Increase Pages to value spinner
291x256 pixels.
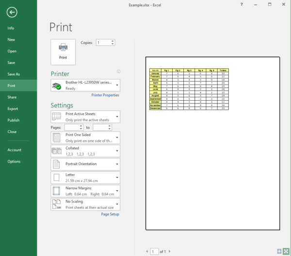[x=110, y=126]
